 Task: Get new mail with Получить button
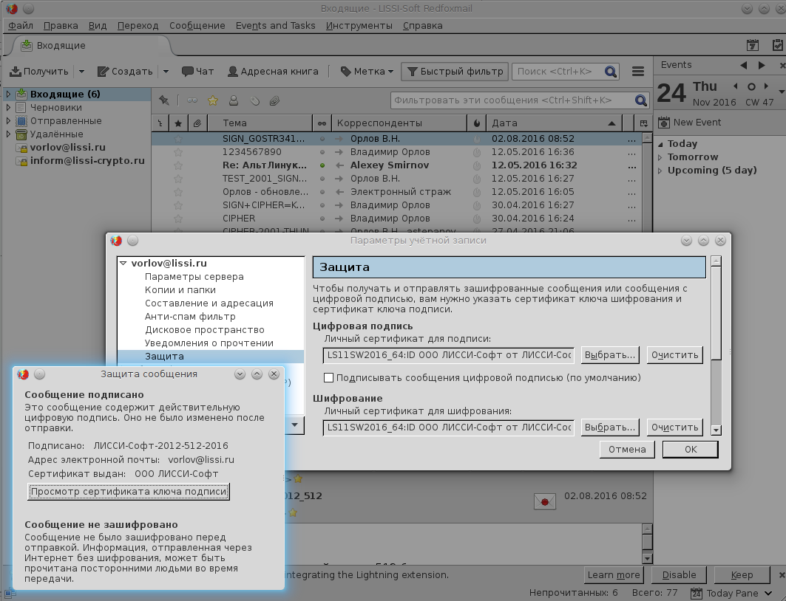[x=38, y=72]
